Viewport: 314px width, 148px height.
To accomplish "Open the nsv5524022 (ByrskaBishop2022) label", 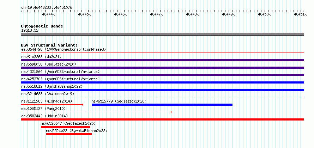I will point(77,131).
